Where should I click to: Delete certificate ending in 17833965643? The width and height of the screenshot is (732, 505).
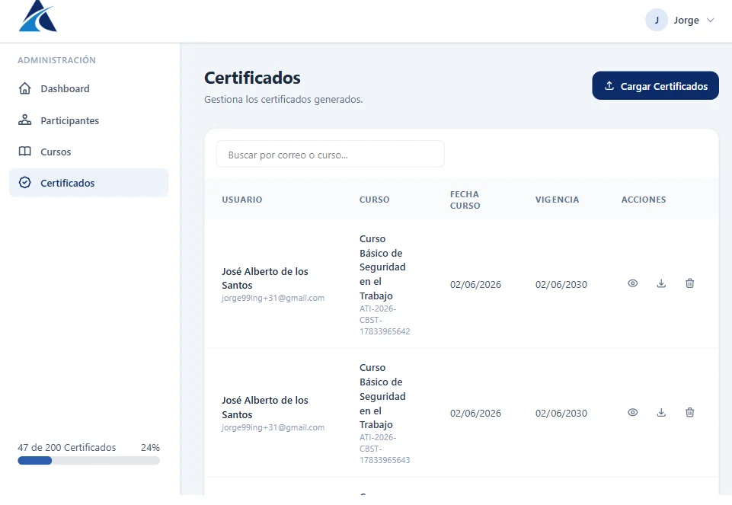click(x=689, y=412)
